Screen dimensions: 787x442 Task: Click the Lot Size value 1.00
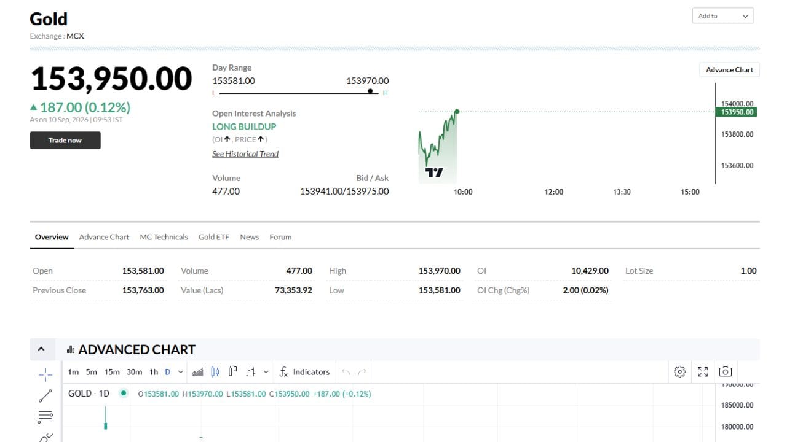[x=748, y=271]
